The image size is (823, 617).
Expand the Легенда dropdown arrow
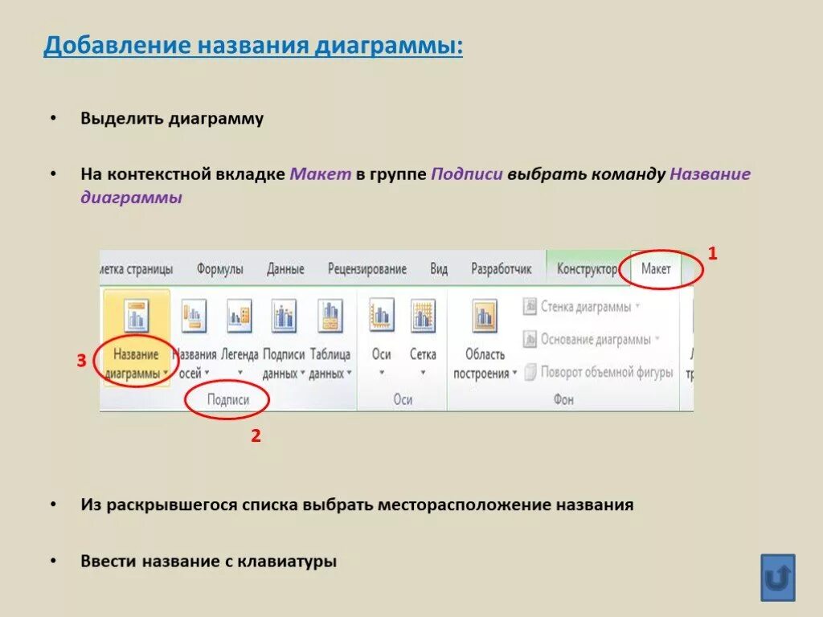[x=240, y=373]
